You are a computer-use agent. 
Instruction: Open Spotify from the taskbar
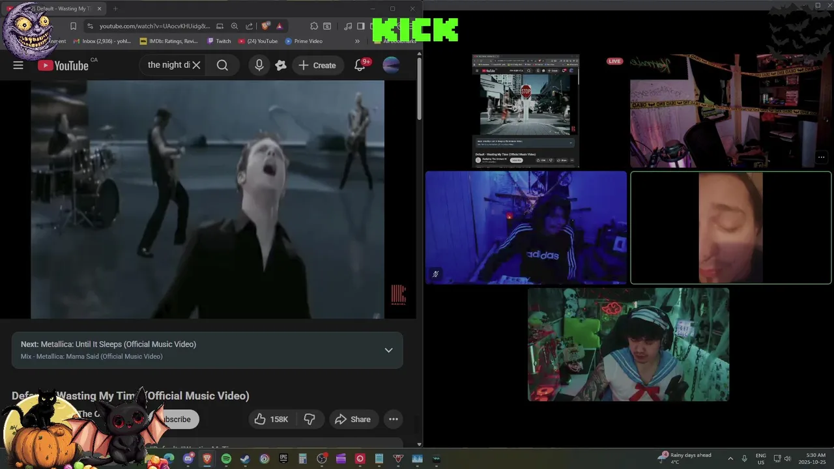pos(226,459)
